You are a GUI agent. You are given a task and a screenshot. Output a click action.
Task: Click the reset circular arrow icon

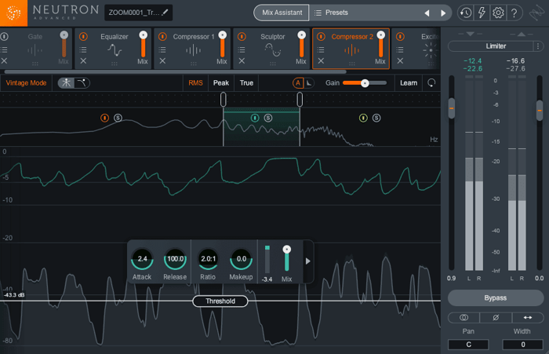(431, 83)
